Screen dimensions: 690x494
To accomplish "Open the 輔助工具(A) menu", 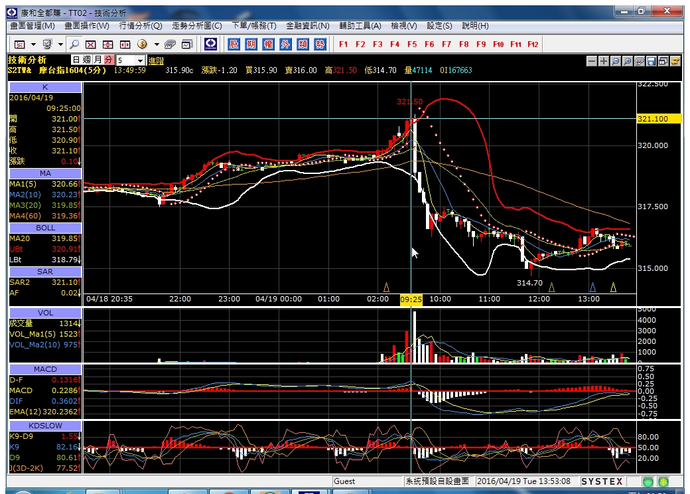I will [360, 26].
